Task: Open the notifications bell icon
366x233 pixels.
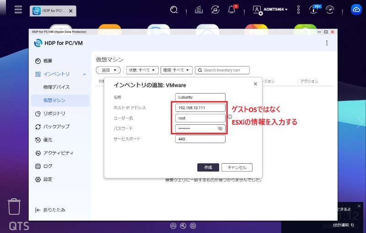Action: click(x=231, y=10)
